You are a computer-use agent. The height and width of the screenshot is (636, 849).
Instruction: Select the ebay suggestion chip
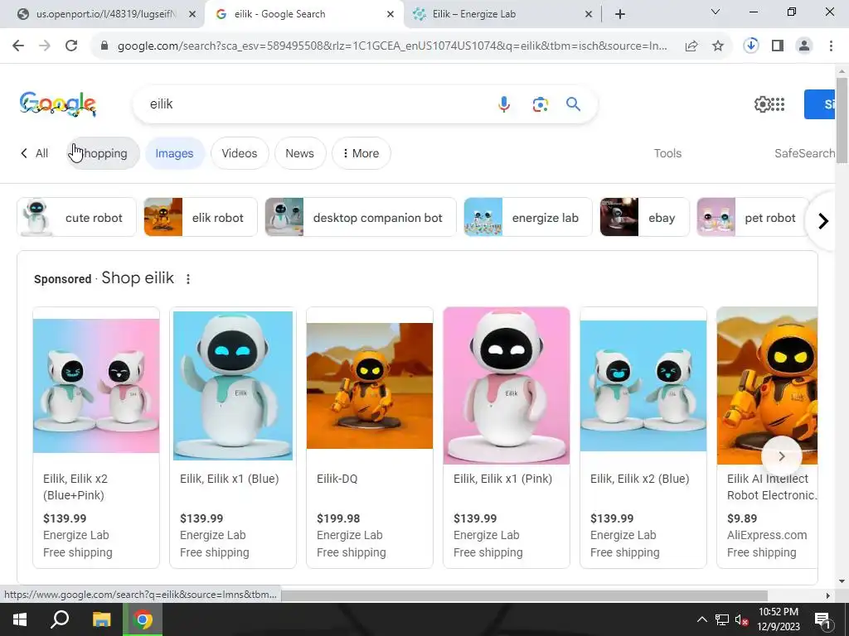point(644,218)
